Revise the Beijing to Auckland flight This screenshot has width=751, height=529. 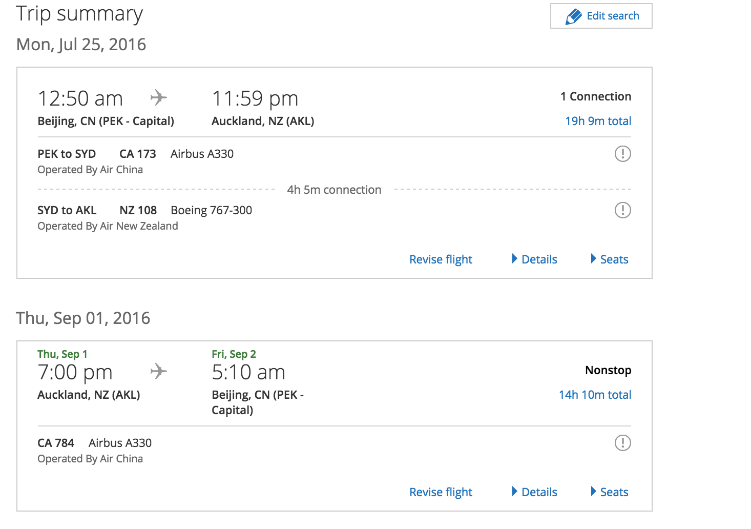click(441, 259)
